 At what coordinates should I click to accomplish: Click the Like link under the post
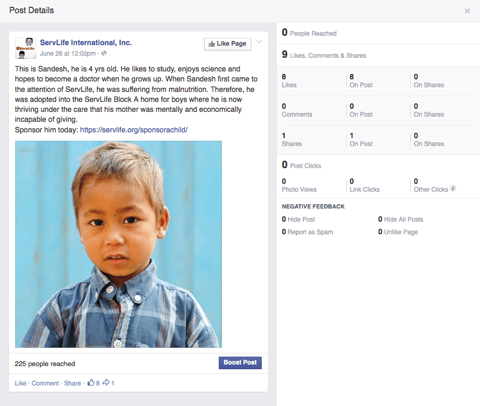coord(20,383)
